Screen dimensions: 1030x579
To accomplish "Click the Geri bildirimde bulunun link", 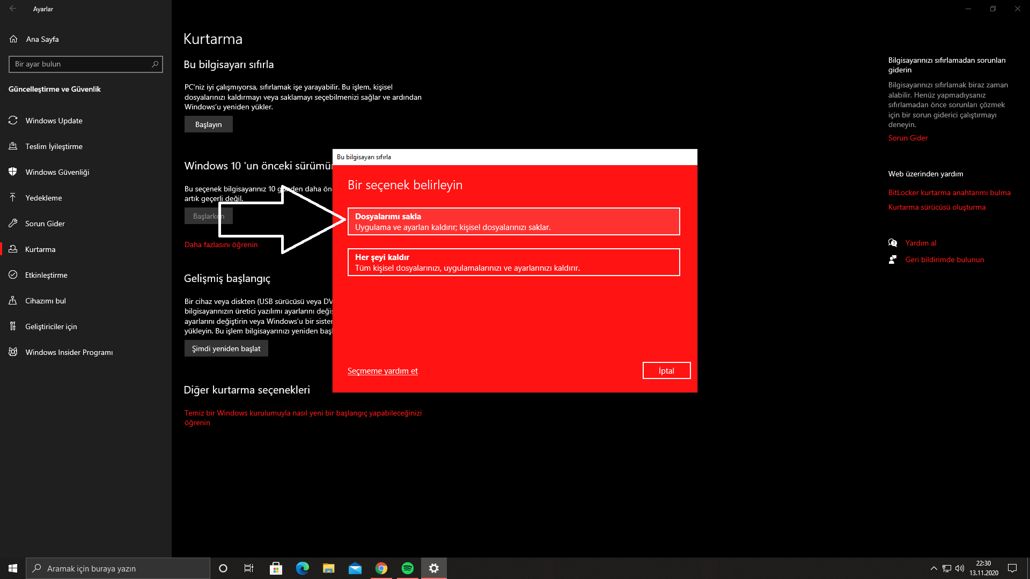I will [944, 259].
